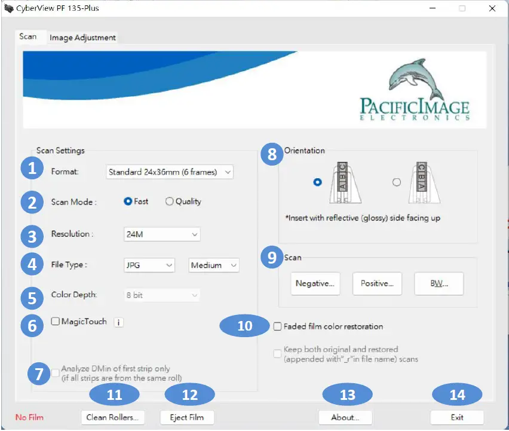Toggle Analyze DMin of first strip only

(56, 373)
